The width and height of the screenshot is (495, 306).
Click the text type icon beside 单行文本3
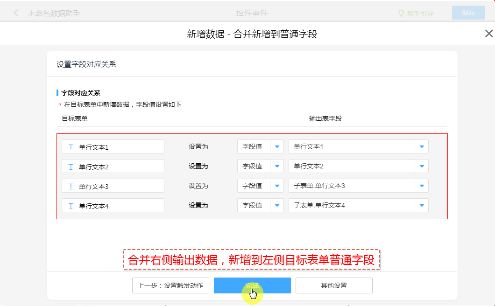coord(71,186)
